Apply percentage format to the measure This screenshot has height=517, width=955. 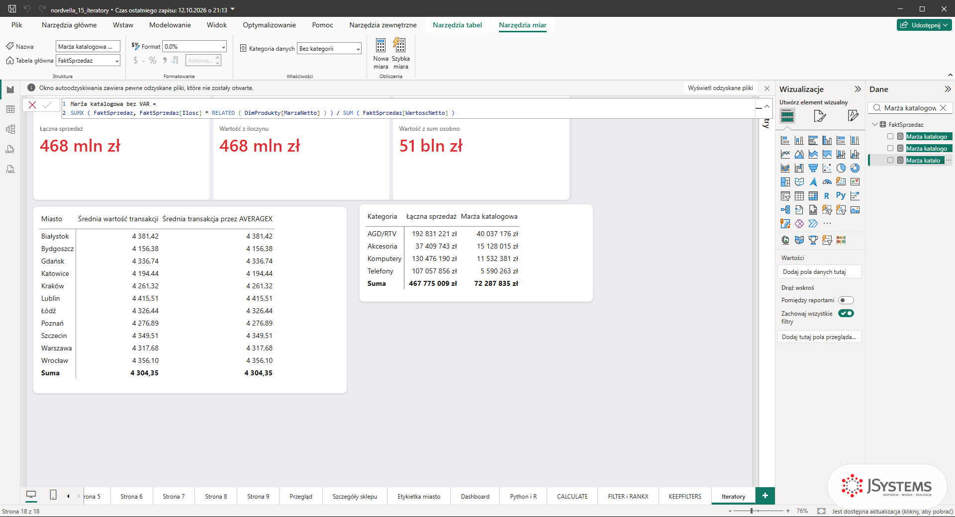point(153,60)
